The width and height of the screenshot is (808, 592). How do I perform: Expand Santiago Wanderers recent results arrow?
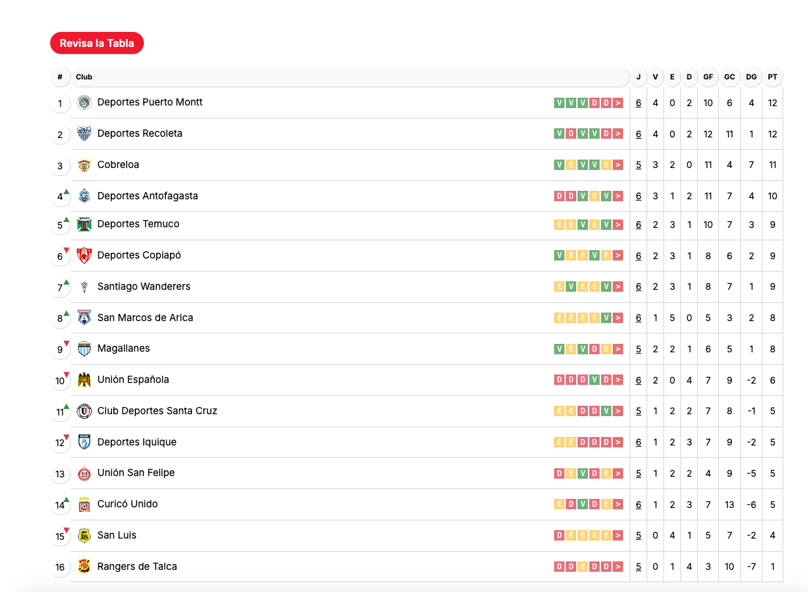[618, 287]
